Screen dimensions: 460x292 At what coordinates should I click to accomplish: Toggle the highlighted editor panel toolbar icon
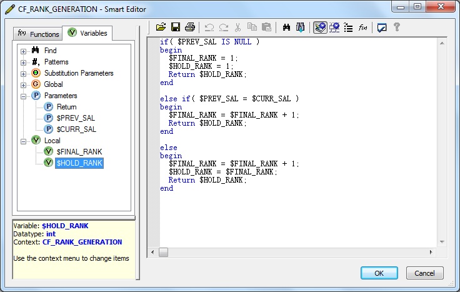[320, 28]
